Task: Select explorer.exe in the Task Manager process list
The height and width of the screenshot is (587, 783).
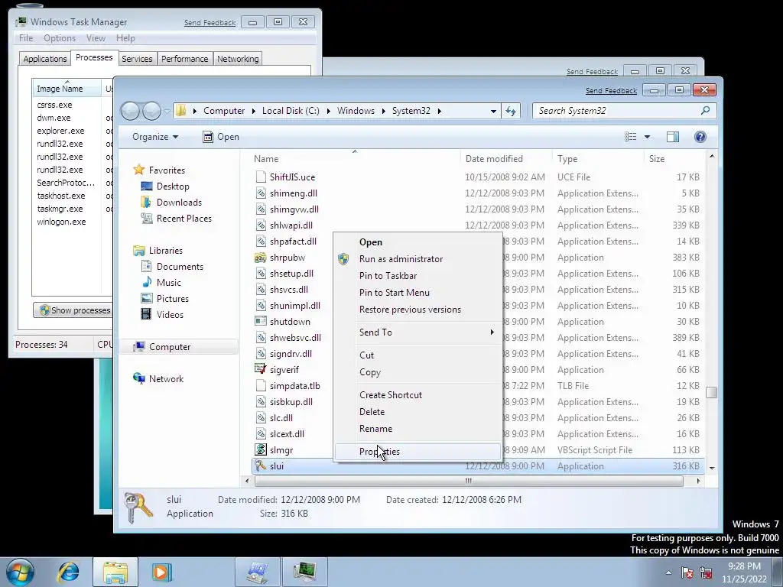Action: coord(60,131)
